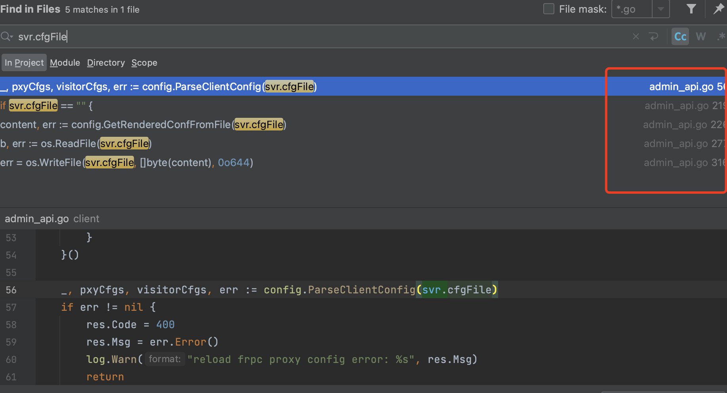Open search history magnifier dropdown
The image size is (727, 393).
pyautogui.click(x=7, y=37)
